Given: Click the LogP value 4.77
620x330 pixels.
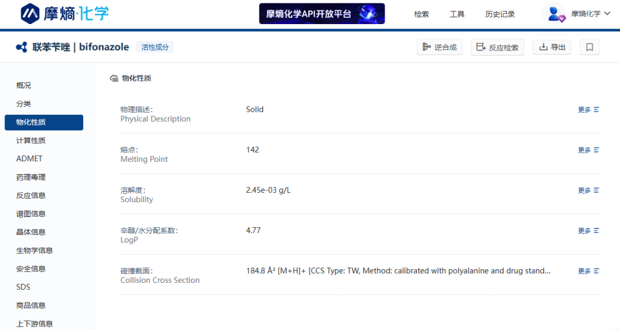Looking at the screenshot, I should 253,230.
